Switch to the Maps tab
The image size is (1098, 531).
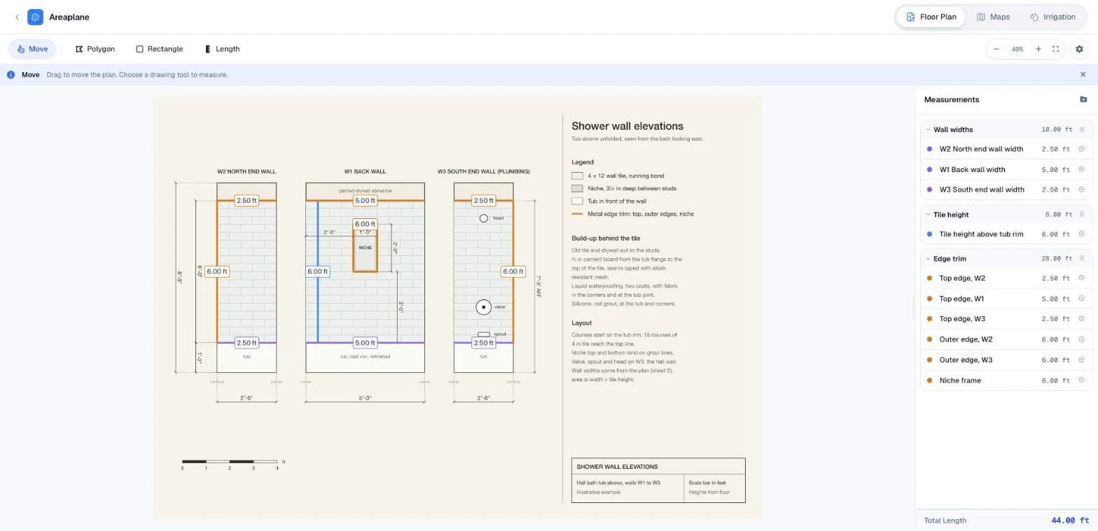click(x=993, y=17)
